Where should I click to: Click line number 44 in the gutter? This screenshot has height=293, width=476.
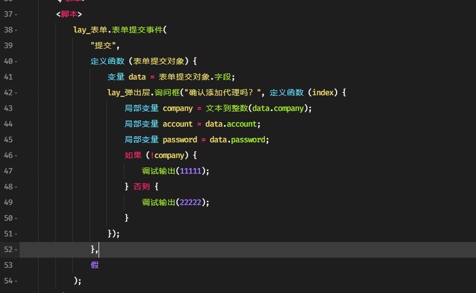pos(8,124)
